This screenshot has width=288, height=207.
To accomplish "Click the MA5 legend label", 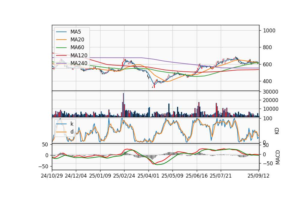I will tap(76, 32).
